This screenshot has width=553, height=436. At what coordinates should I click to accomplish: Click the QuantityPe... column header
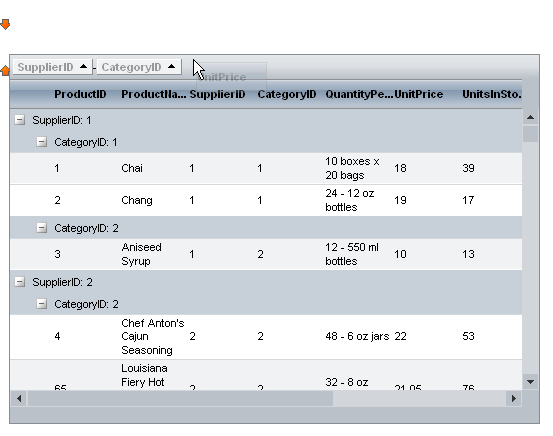tap(359, 94)
